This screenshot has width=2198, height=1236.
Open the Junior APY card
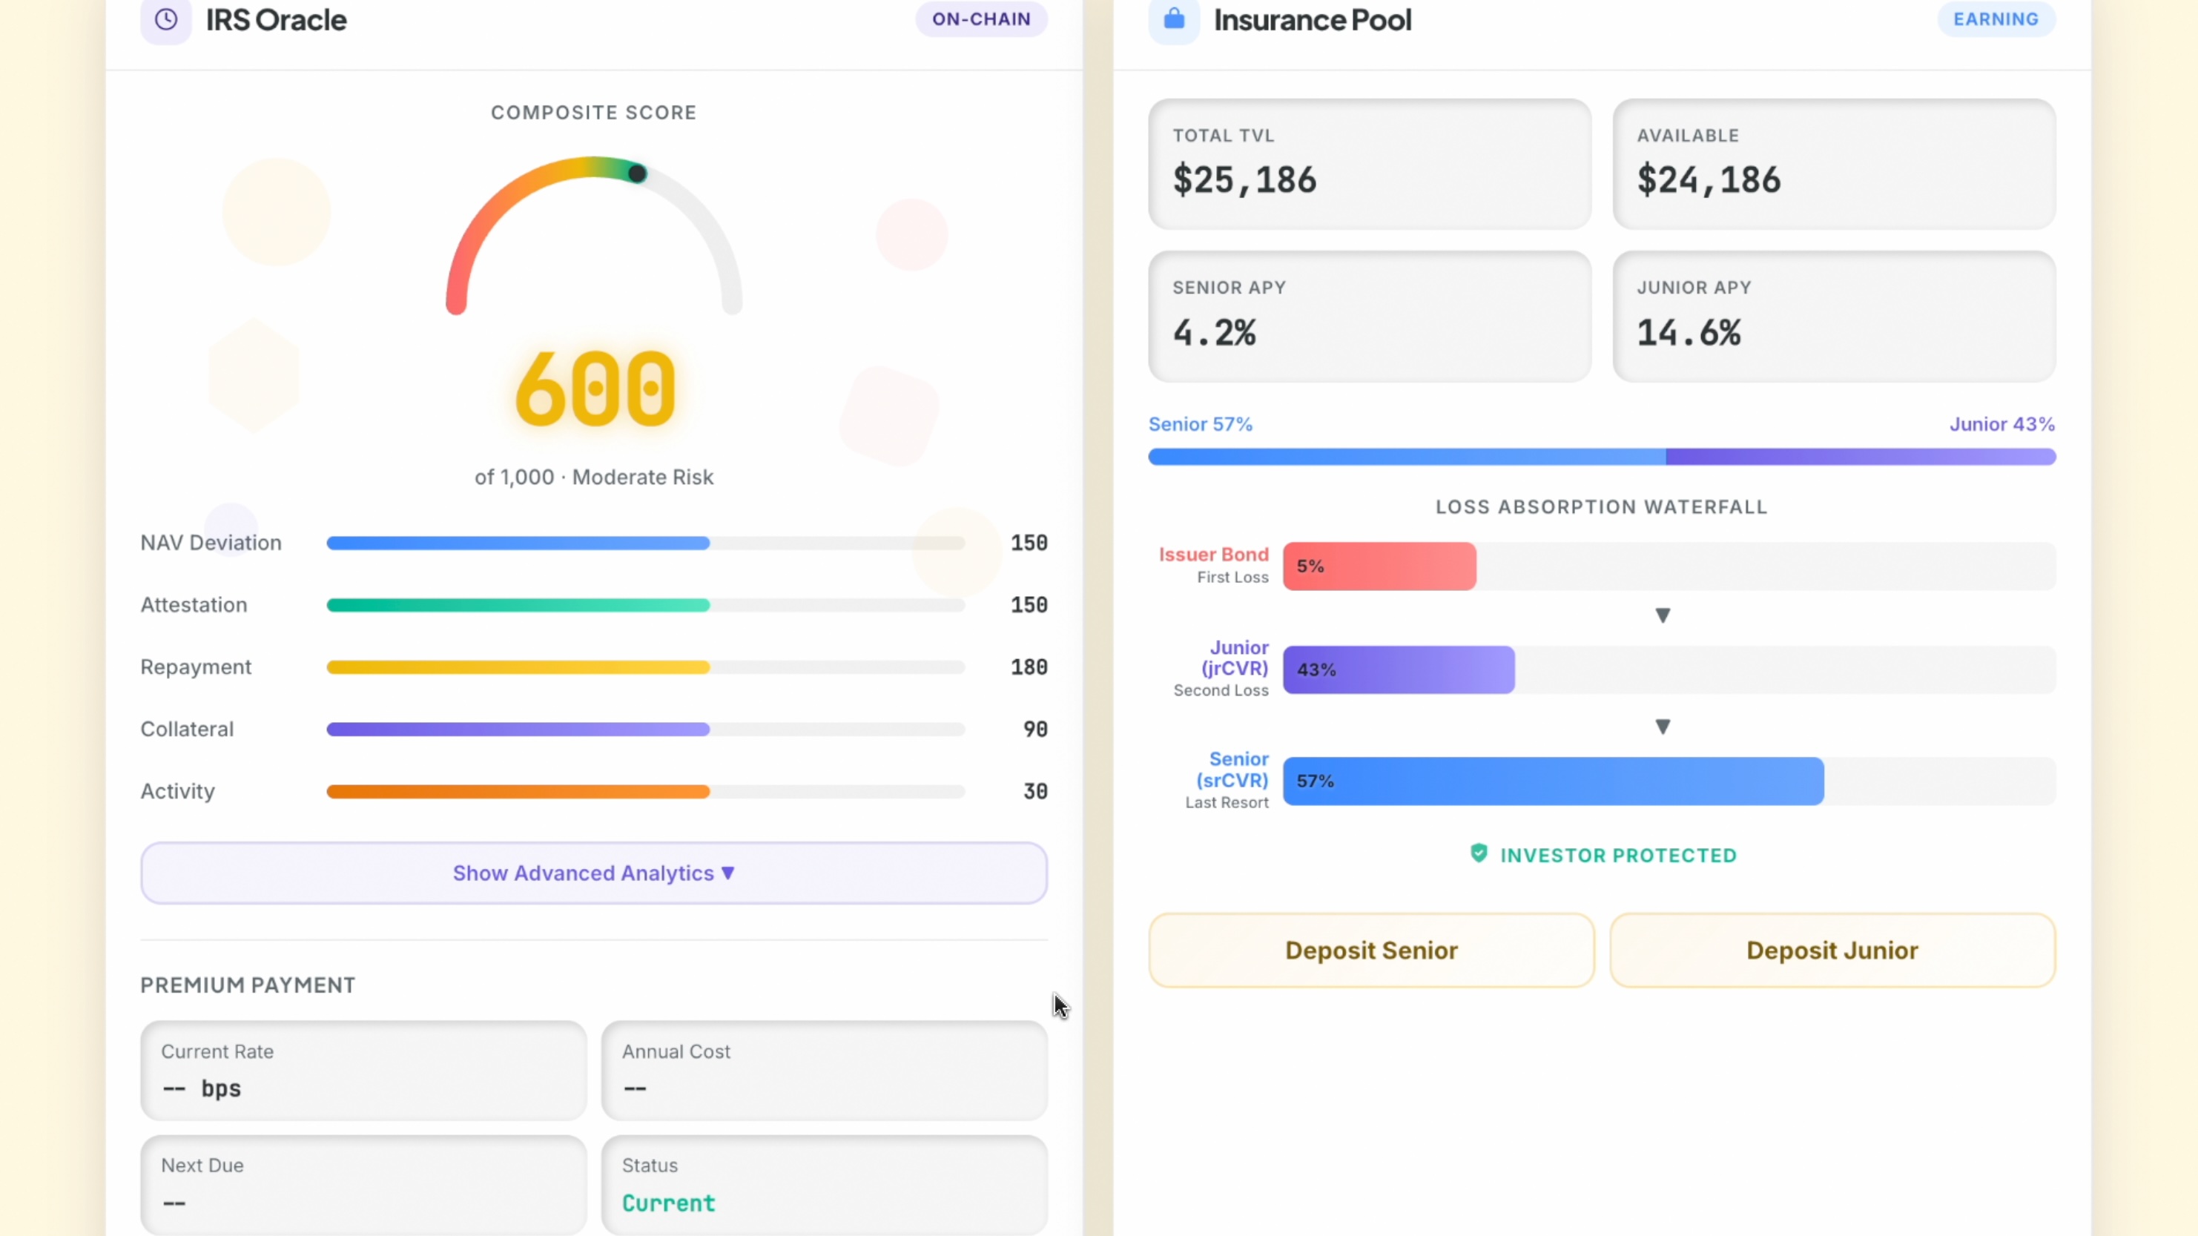(1834, 317)
